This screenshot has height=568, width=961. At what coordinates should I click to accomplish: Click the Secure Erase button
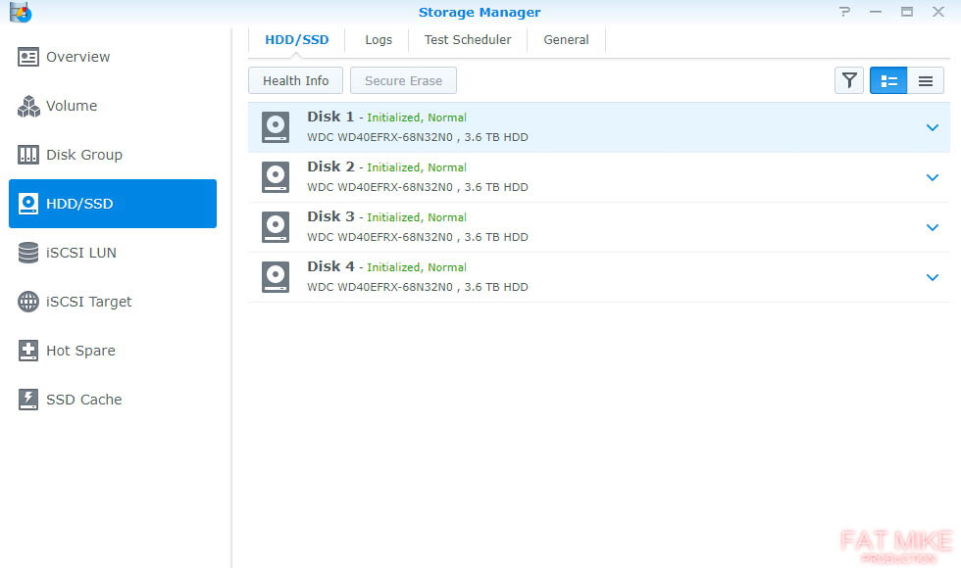(403, 80)
